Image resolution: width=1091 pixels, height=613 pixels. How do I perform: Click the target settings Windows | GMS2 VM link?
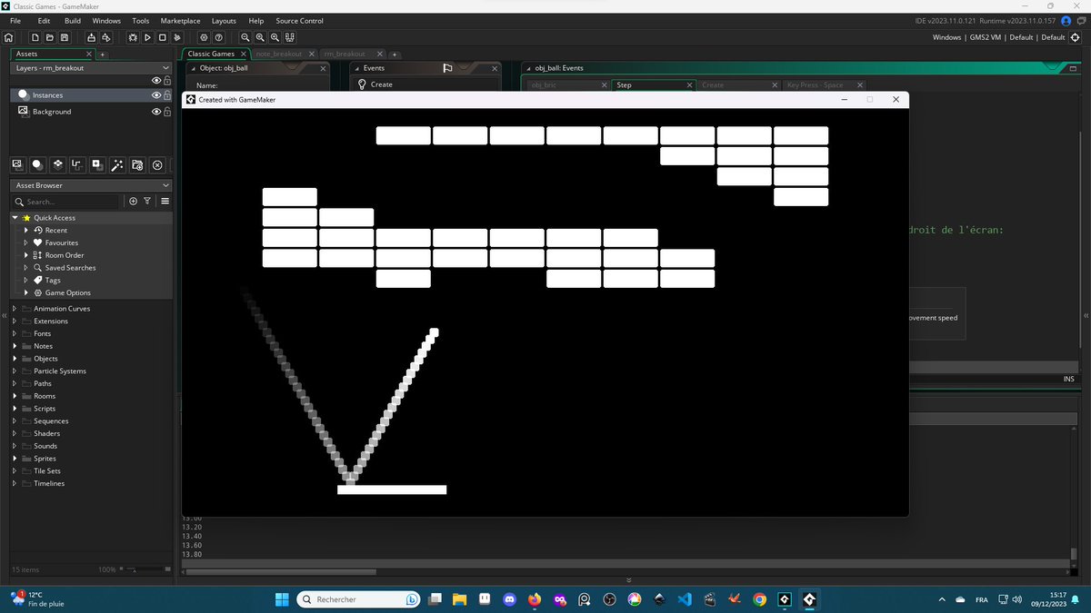tap(998, 37)
